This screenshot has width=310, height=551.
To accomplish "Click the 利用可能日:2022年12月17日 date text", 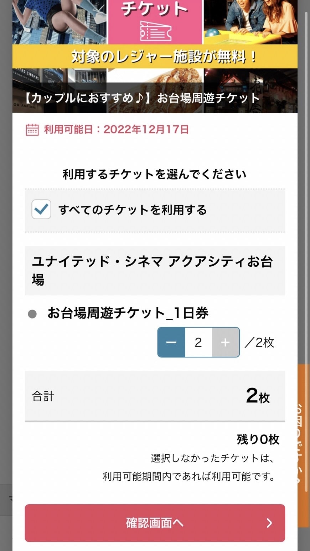I will [x=116, y=129].
